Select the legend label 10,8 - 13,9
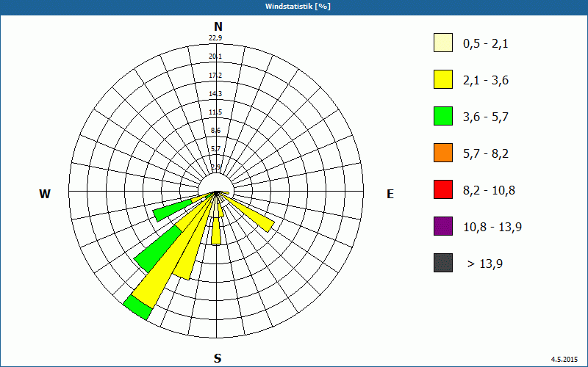The width and height of the screenshot is (588, 367). click(492, 228)
